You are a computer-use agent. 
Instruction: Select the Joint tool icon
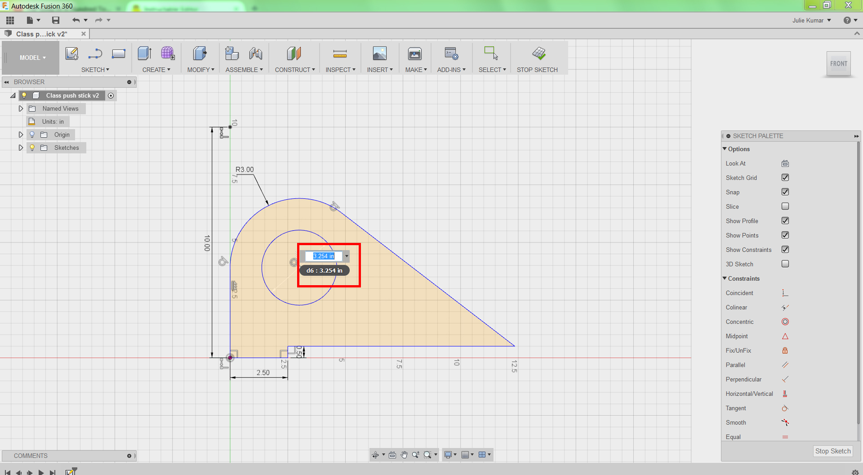[256, 54]
